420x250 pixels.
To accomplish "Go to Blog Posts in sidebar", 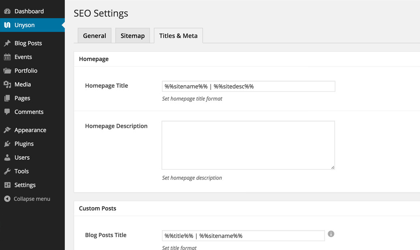I will (32, 43).
